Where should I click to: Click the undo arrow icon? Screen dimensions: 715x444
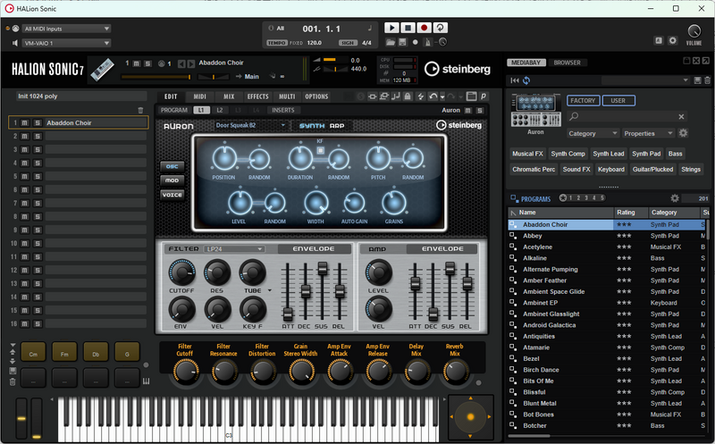(x=433, y=96)
